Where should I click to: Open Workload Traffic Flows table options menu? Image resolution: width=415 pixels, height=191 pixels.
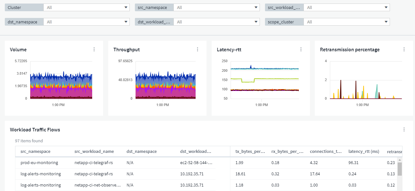(404, 129)
